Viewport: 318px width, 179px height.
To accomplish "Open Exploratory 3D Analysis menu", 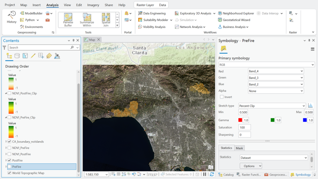I will coord(195,13).
